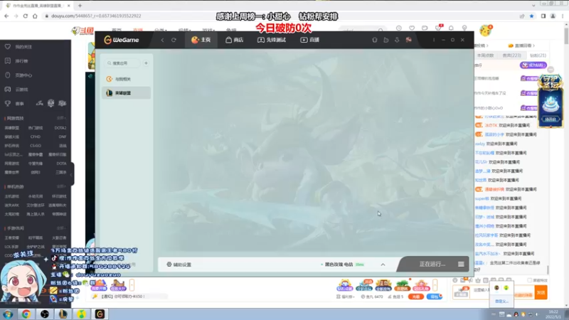Expand 全部 under 单机热游
The image size is (569, 320).
pyautogui.click(x=61, y=186)
